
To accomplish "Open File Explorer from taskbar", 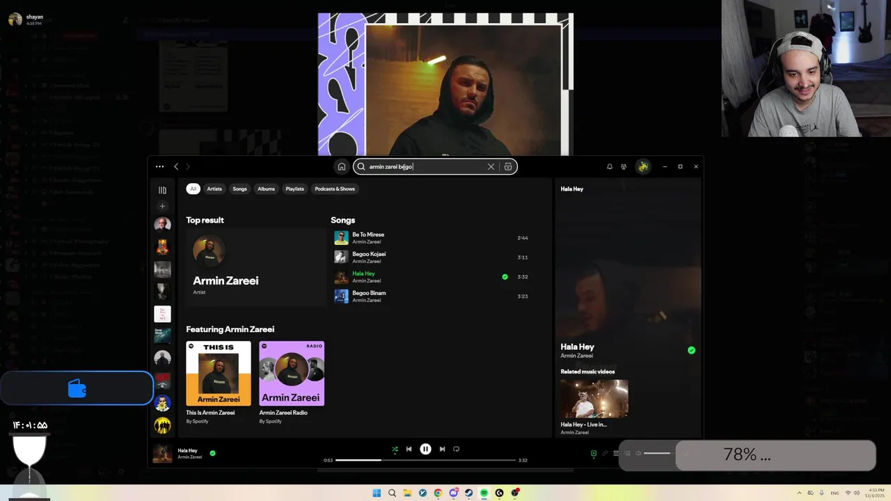I will pos(407,493).
